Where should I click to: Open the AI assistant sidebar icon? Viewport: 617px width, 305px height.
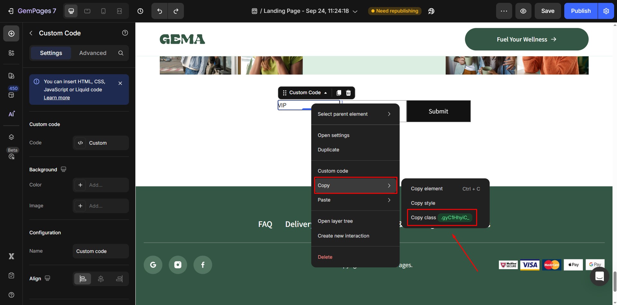(11, 114)
